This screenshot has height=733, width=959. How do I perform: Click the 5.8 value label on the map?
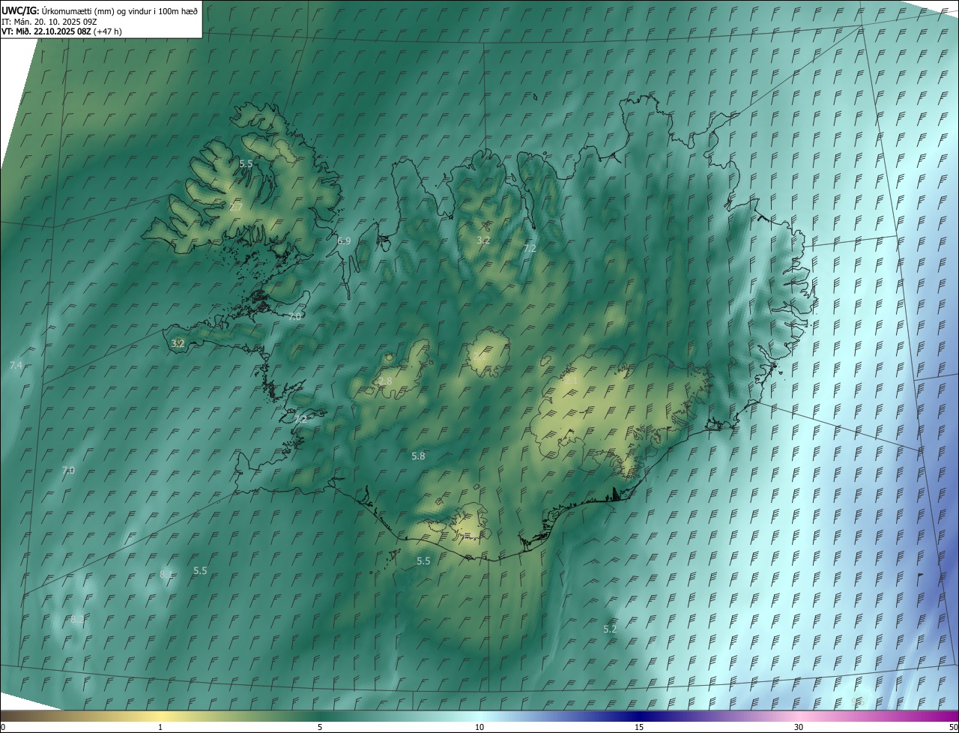[x=418, y=456]
